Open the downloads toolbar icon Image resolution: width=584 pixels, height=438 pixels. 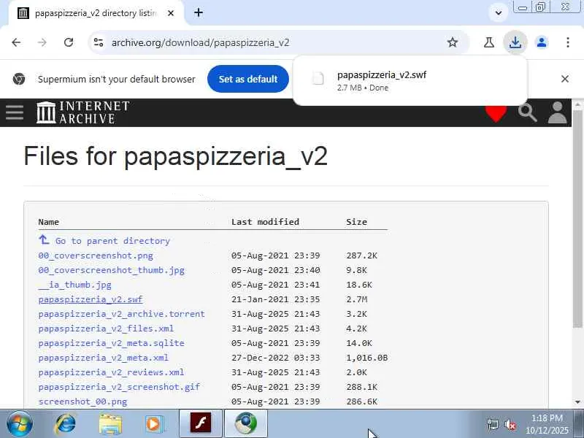[x=515, y=42]
